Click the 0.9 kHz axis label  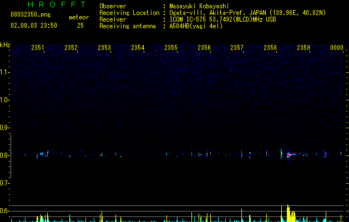tap(4, 128)
